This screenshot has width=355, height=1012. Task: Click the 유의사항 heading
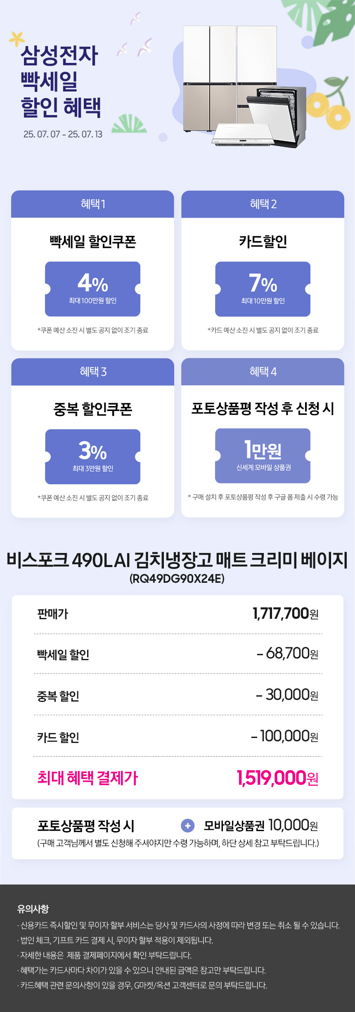tap(33, 909)
